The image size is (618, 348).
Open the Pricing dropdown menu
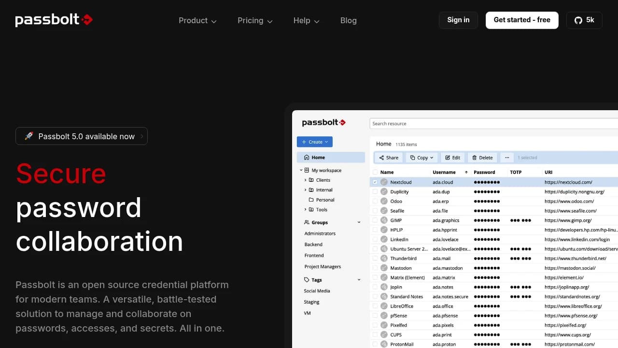pyautogui.click(x=255, y=20)
